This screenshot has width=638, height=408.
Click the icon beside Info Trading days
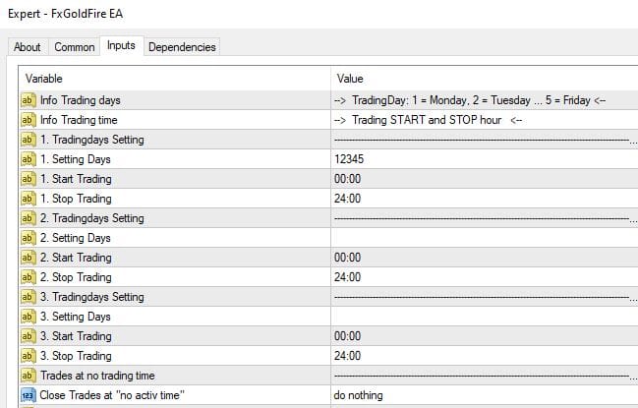(28, 99)
